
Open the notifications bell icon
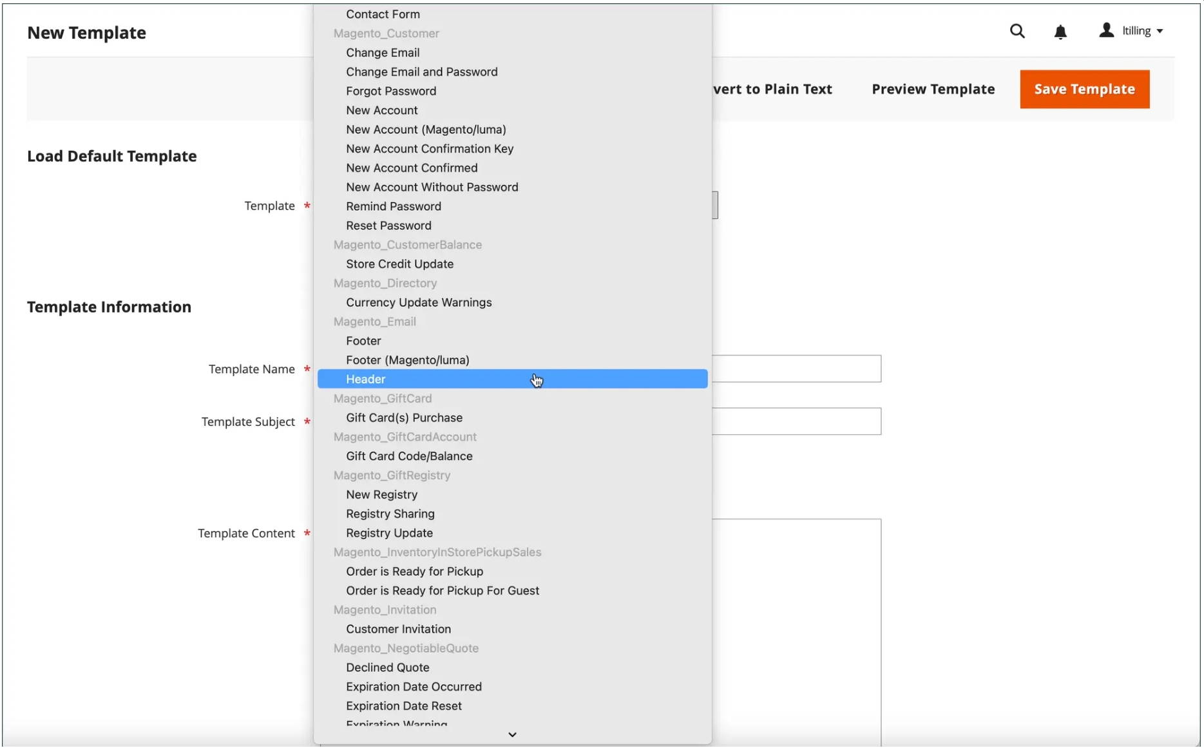tap(1060, 32)
